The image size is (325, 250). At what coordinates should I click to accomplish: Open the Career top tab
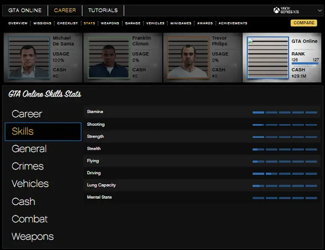[x=65, y=10]
